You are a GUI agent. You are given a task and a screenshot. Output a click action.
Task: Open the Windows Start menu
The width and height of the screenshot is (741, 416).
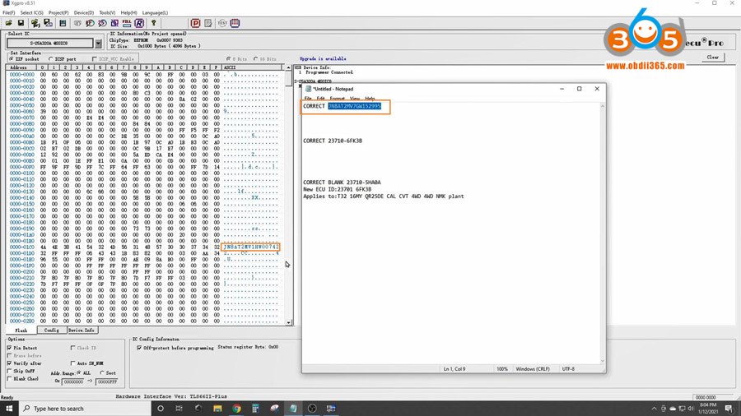pyautogui.click(x=9, y=409)
